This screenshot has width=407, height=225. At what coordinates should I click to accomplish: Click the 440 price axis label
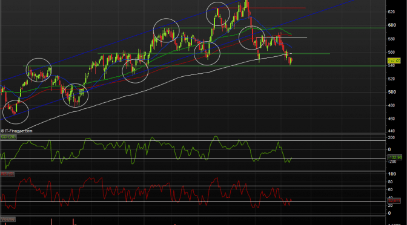(391, 131)
